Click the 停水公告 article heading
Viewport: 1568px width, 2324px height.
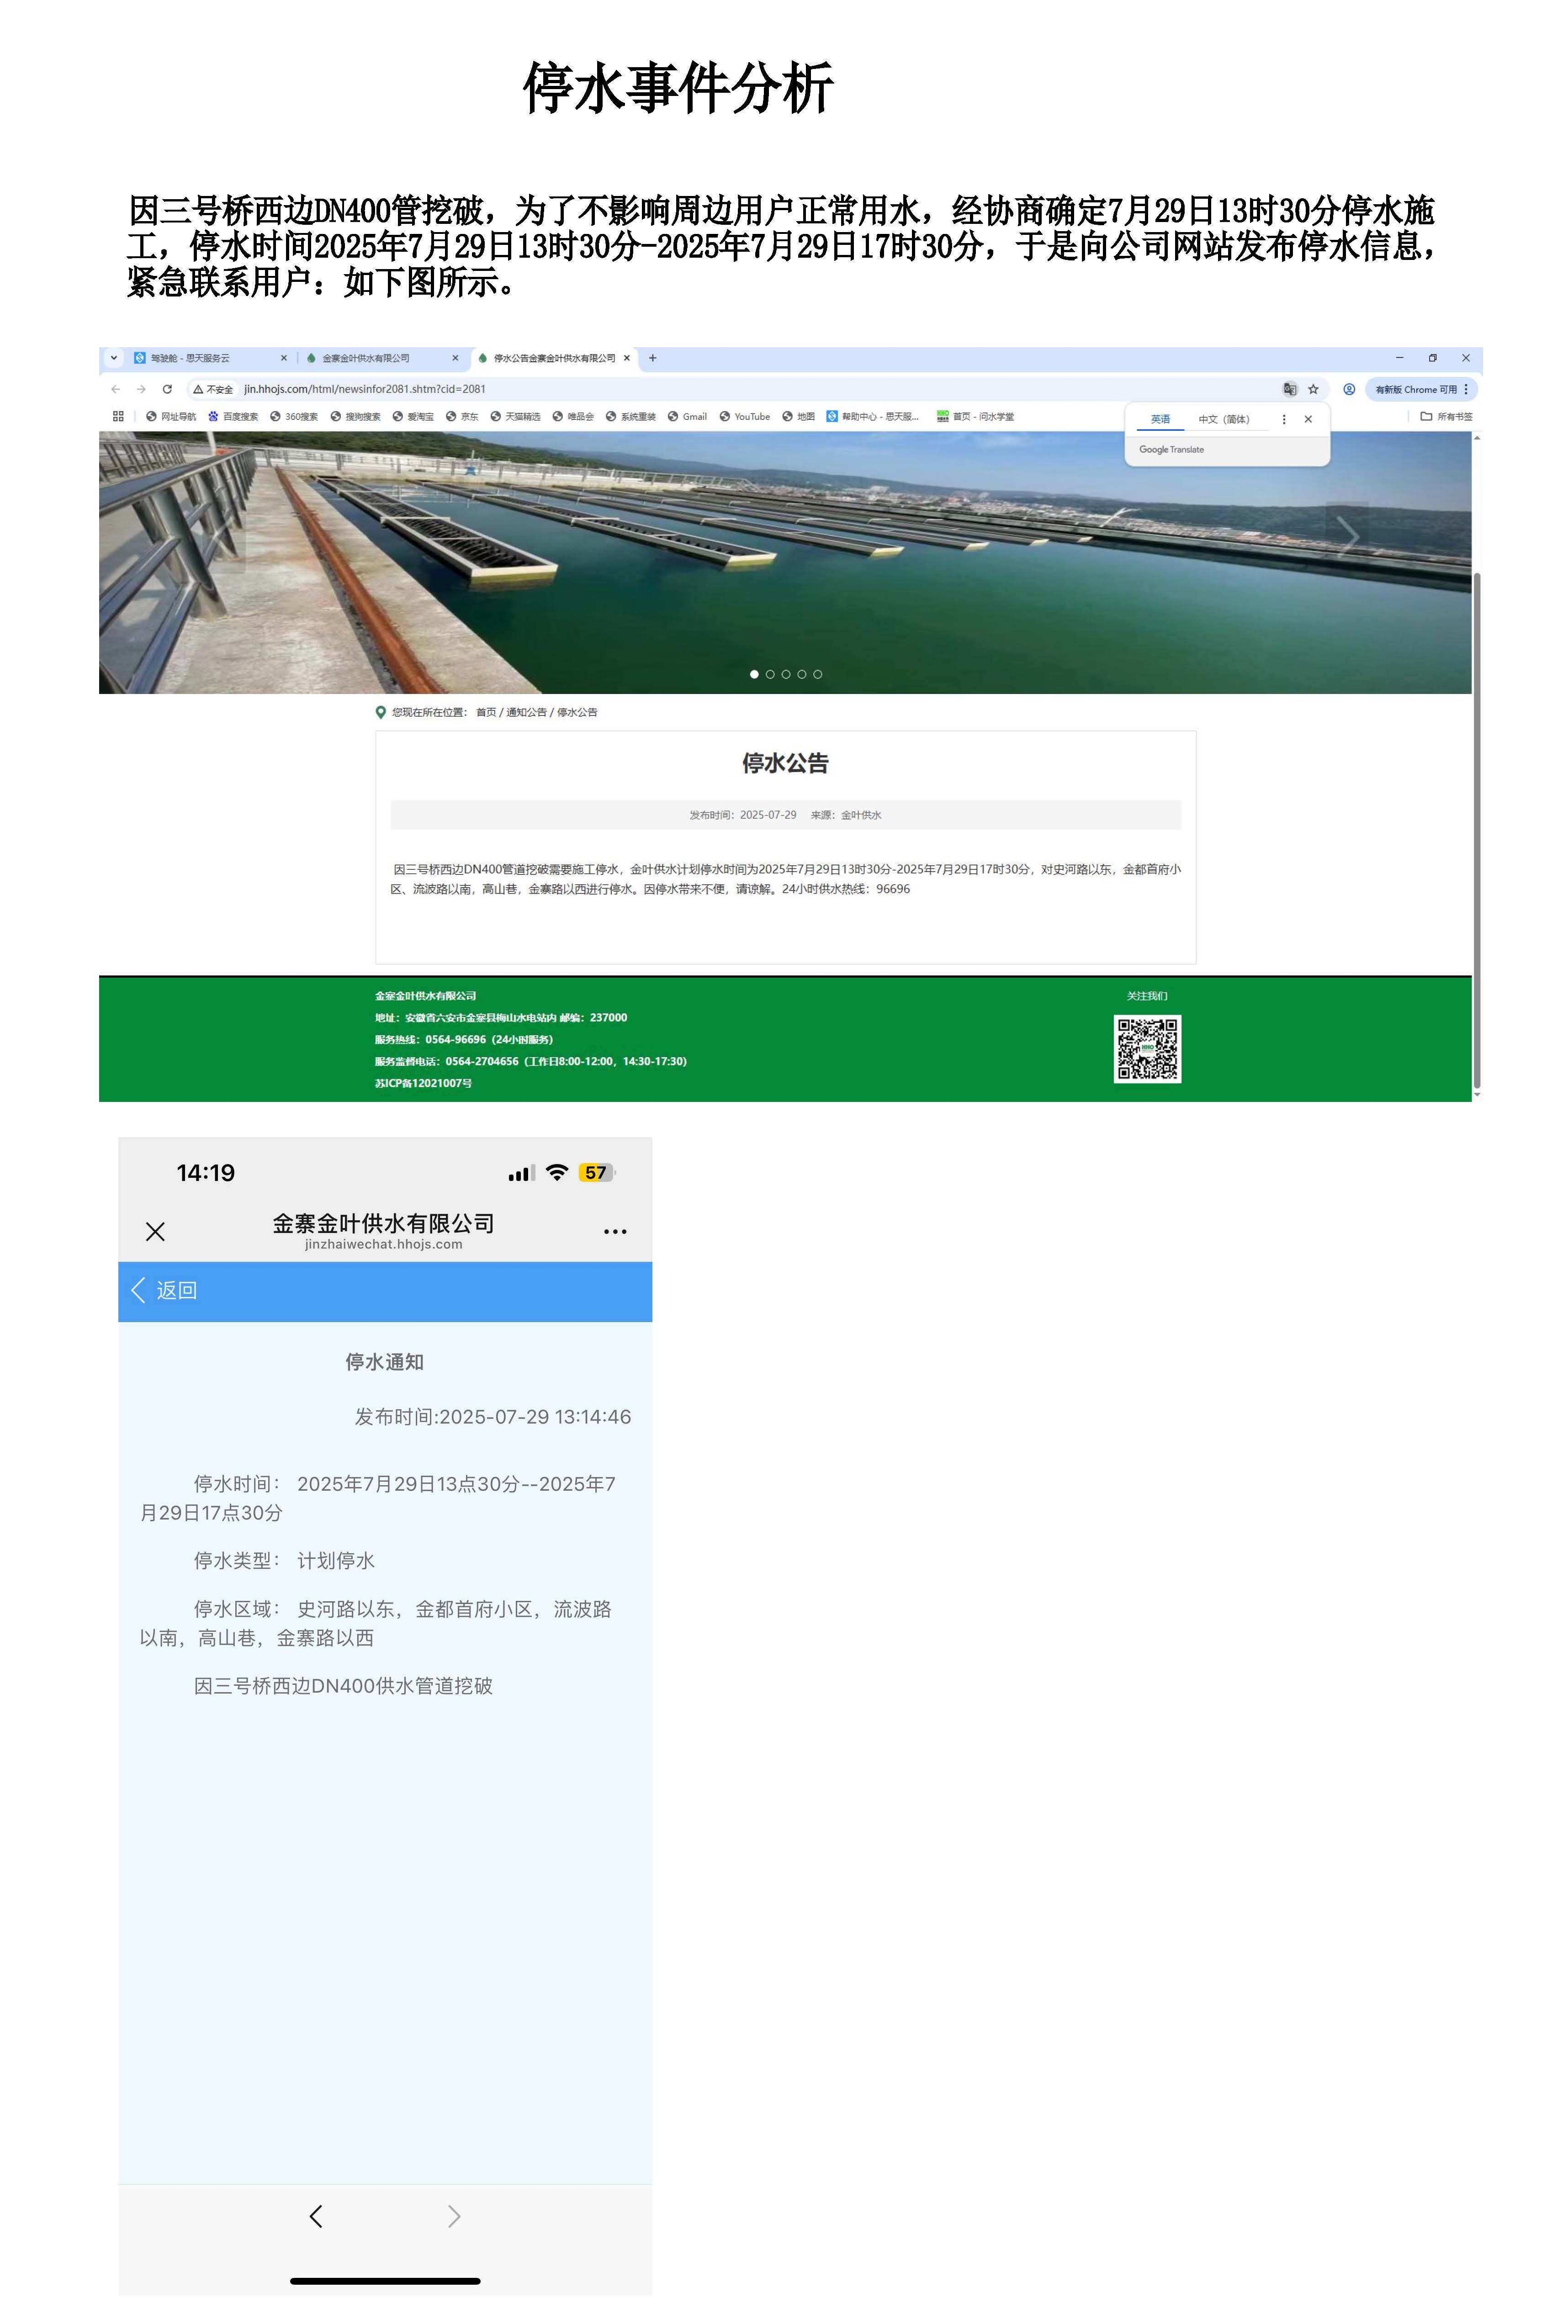tap(785, 763)
